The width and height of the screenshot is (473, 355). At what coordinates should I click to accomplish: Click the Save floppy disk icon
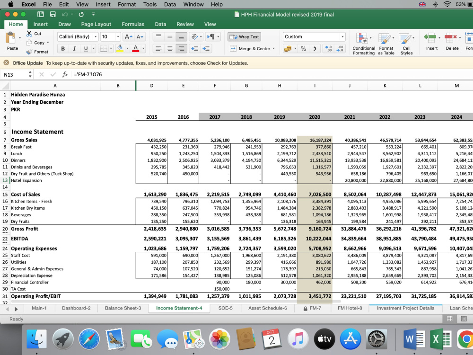(x=53, y=14)
